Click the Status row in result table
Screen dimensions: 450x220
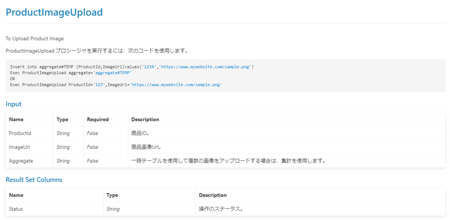(x=16, y=209)
